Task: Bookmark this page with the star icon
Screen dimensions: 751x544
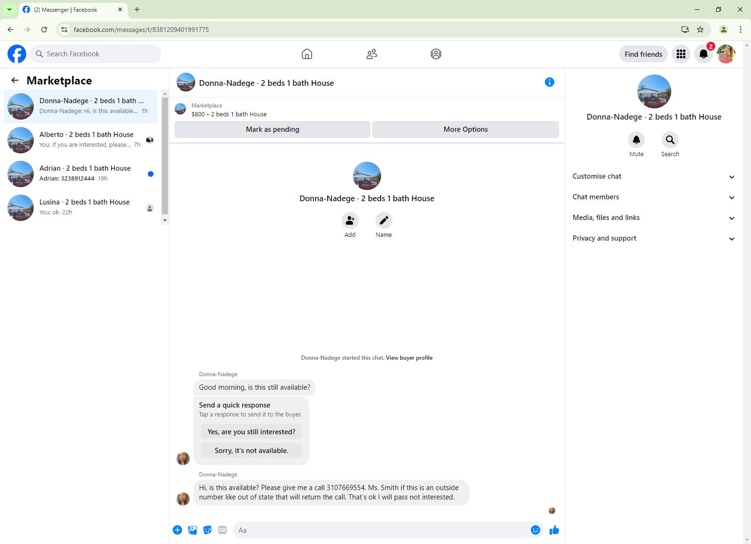Action: pos(700,30)
